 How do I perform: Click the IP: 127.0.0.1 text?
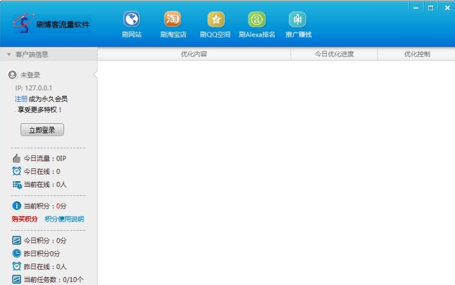click(34, 88)
